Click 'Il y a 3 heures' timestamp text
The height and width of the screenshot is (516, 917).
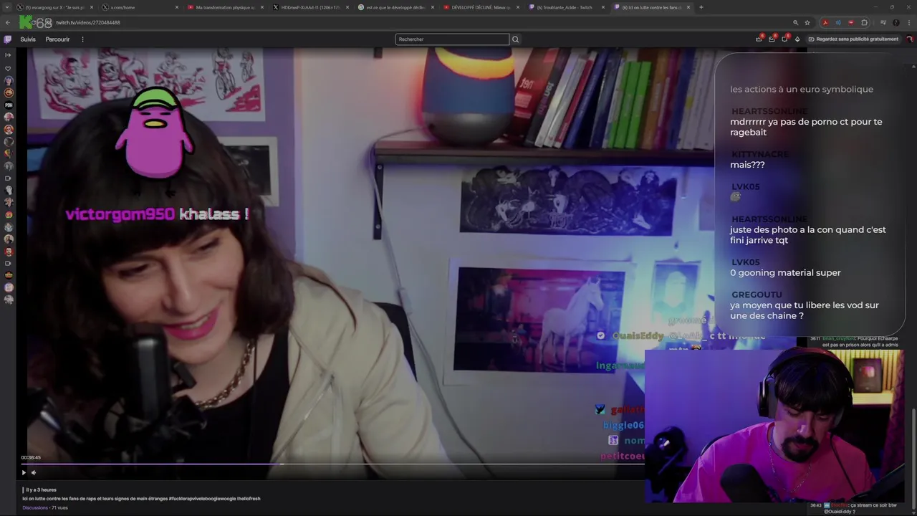[41, 490]
